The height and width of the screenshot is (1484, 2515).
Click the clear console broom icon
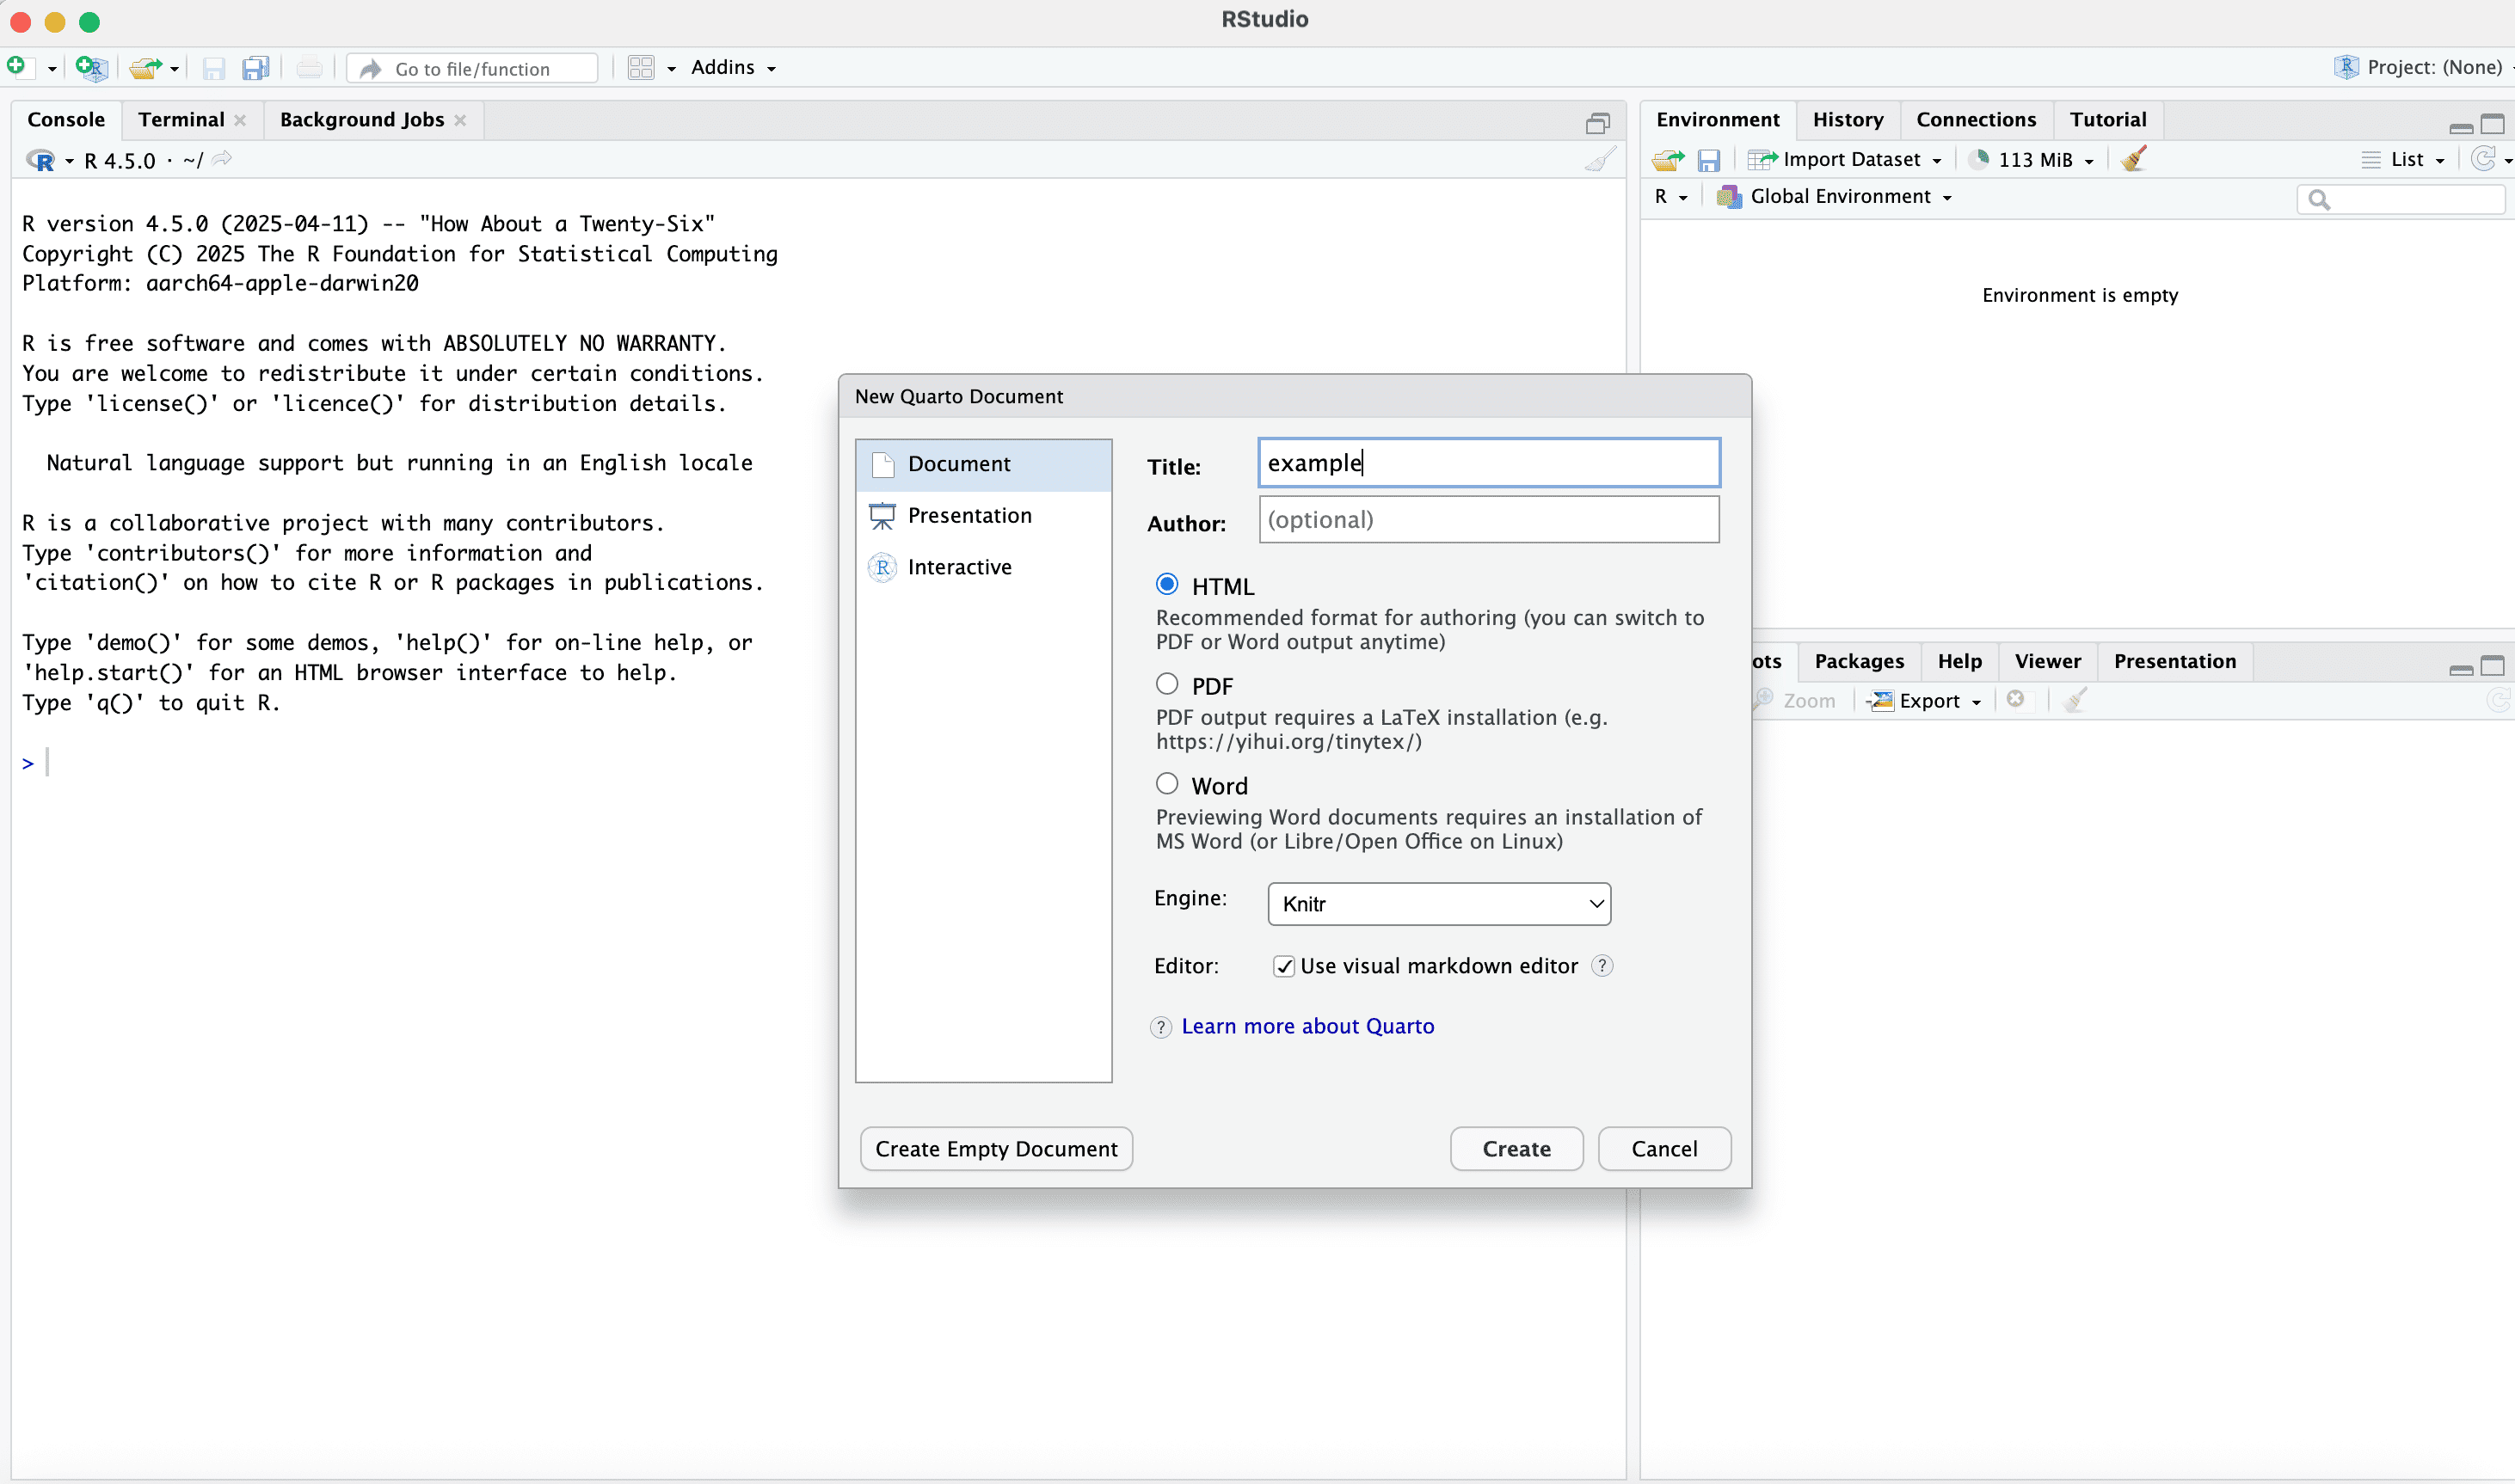tap(1601, 160)
